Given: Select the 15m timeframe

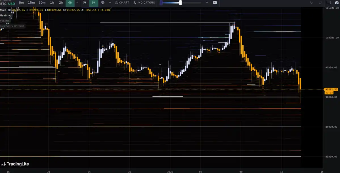Looking at the screenshot, I should (31, 3).
